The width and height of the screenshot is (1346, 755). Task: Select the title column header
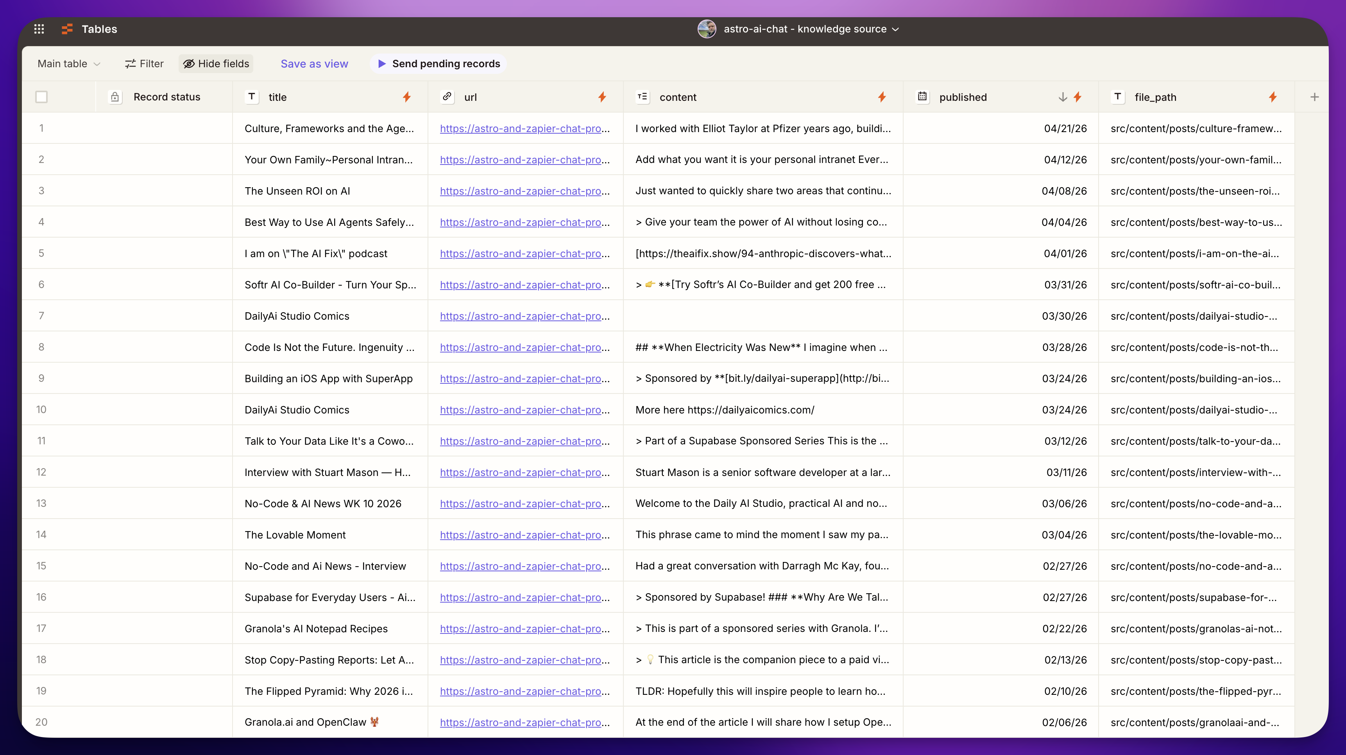tap(330, 97)
